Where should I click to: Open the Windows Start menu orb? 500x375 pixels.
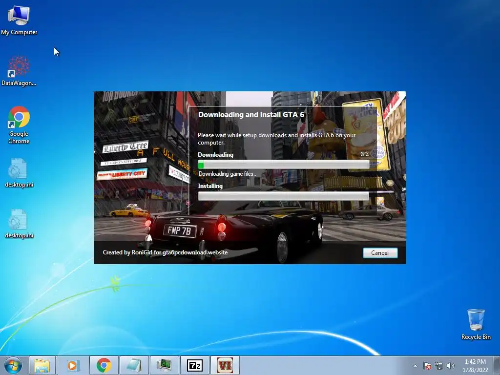point(13,365)
